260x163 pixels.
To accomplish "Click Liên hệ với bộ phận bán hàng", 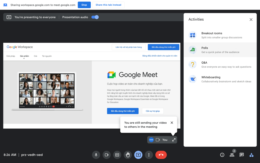I will [129, 47].
